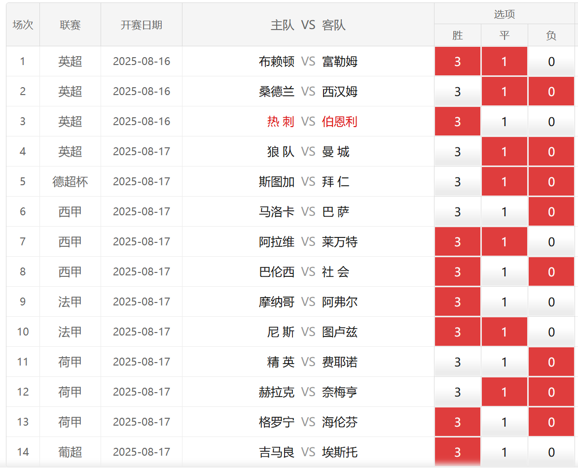
Task: Click the 德超杯 league cell
Action: 70,181
